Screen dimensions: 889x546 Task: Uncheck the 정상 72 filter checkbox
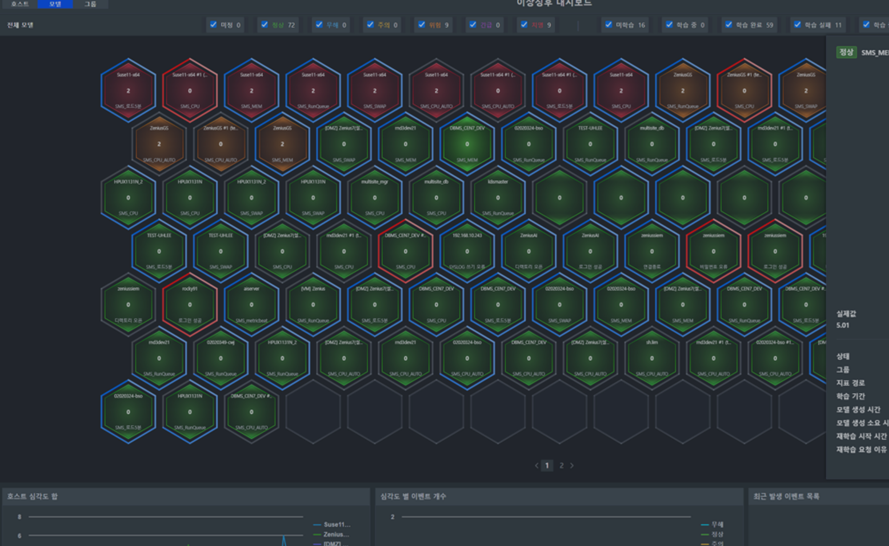[265, 25]
